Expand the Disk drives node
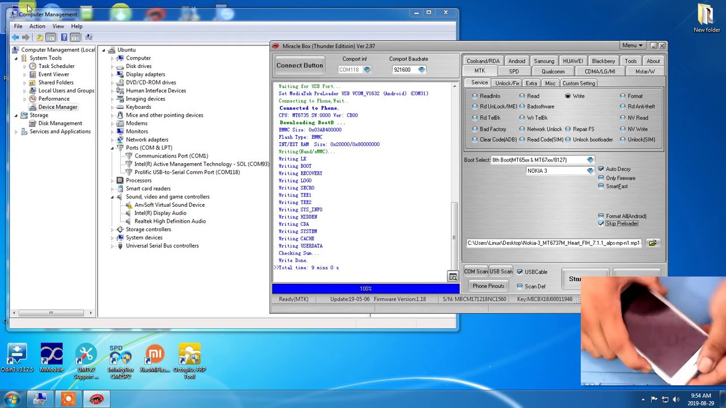The width and height of the screenshot is (726, 408). (x=112, y=66)
